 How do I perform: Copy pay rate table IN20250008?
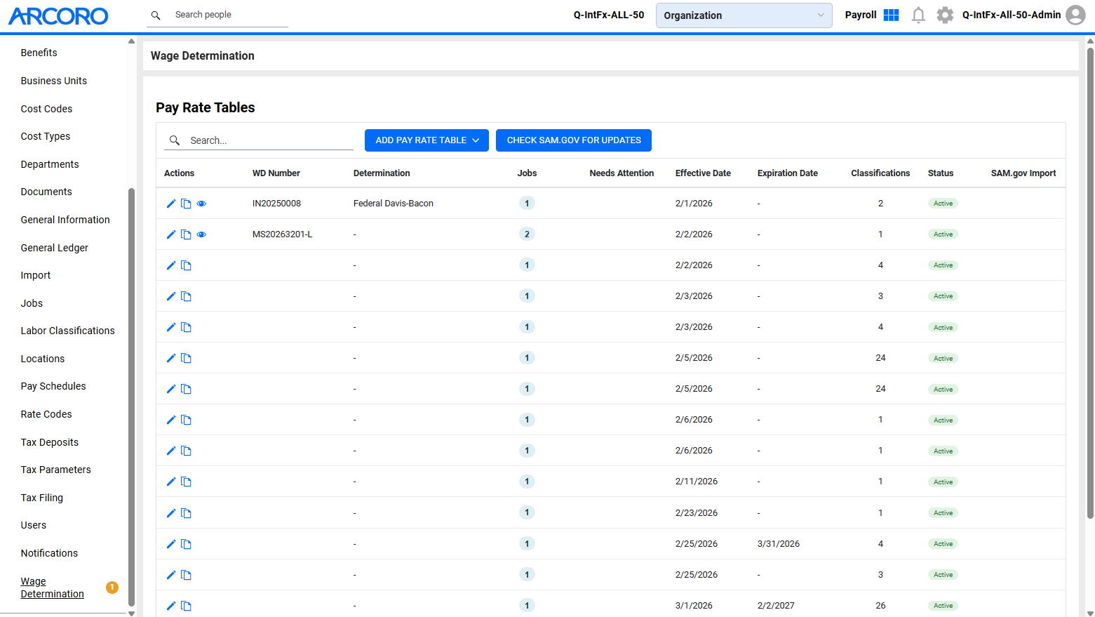[186, 204]
